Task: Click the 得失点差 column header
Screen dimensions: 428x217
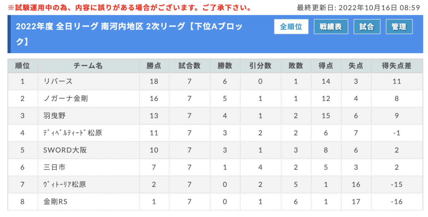Action: coord(397,66)
